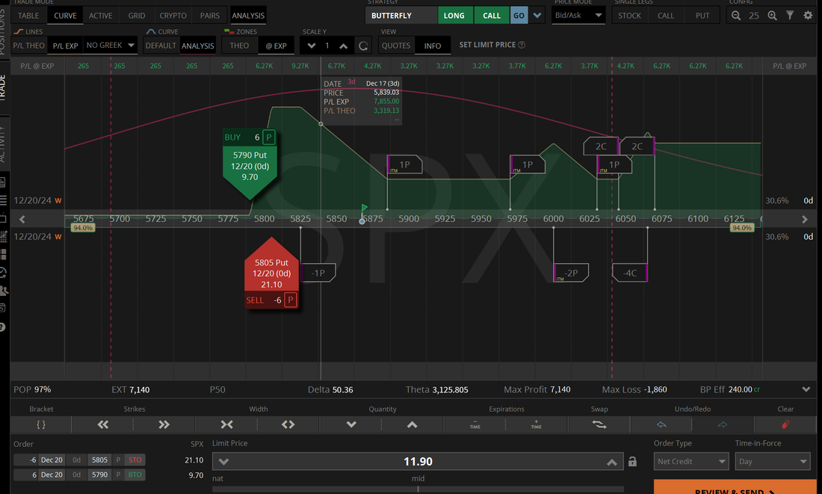Select DEFAULT curve mode

pyautogui.click(x=161, y=46)
